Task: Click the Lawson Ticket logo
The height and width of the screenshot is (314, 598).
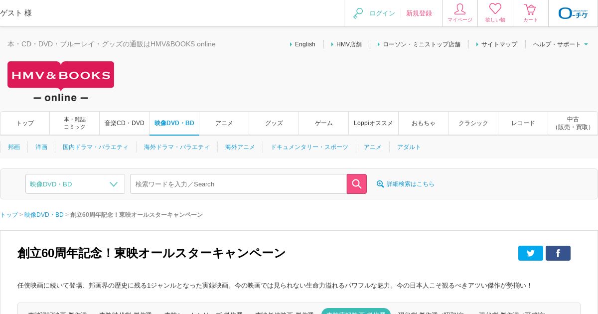Action: [x=573, y=13]
